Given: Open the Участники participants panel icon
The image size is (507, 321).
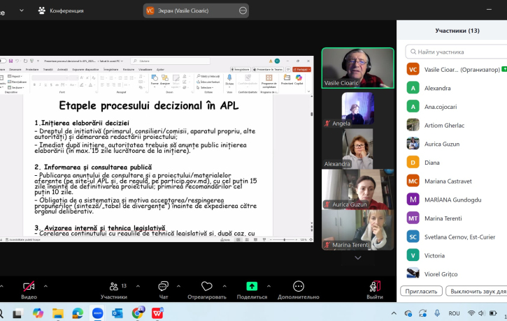Looking at the screenshot, I should pos(113,286).
